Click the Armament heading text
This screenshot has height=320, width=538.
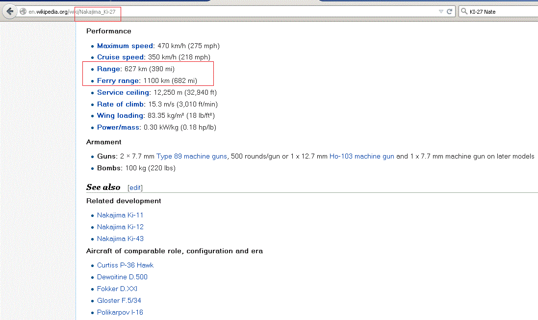(103, 142)
